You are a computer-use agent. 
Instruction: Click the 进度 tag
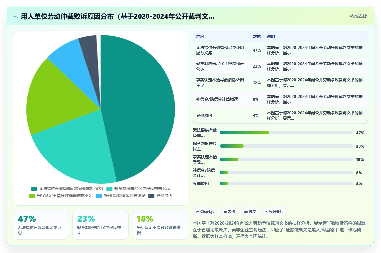click(250, 212)
